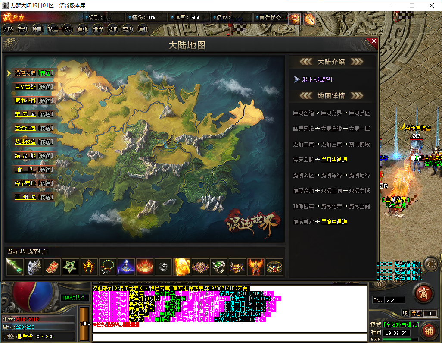Image resolution: width=442 pixels, height=343 pixels.
Task: Select the glowing amber stone item
Action: coord(182,267)
